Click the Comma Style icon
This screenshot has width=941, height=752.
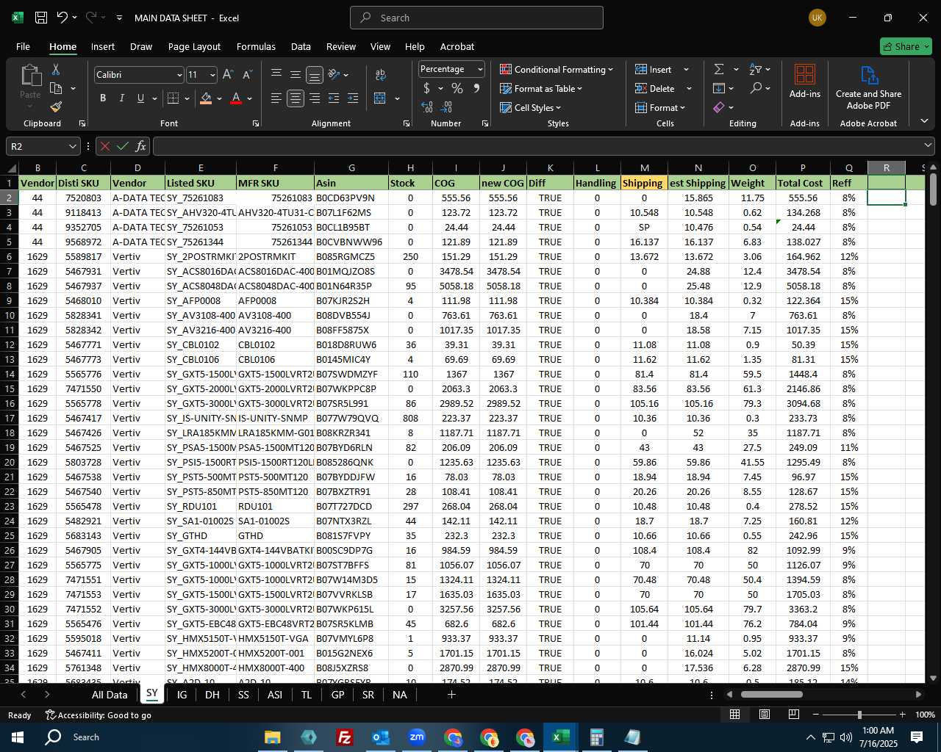tap(476, 88)
